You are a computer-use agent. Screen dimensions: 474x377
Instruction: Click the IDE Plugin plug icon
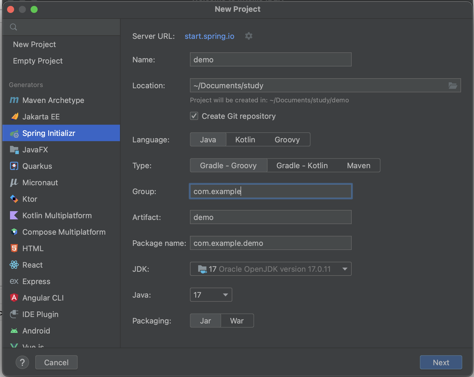tap(14, 314)
